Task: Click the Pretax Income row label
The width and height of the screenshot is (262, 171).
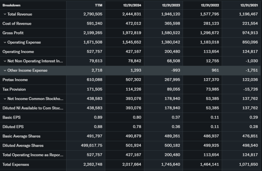Action: click(x=15, y=80)
